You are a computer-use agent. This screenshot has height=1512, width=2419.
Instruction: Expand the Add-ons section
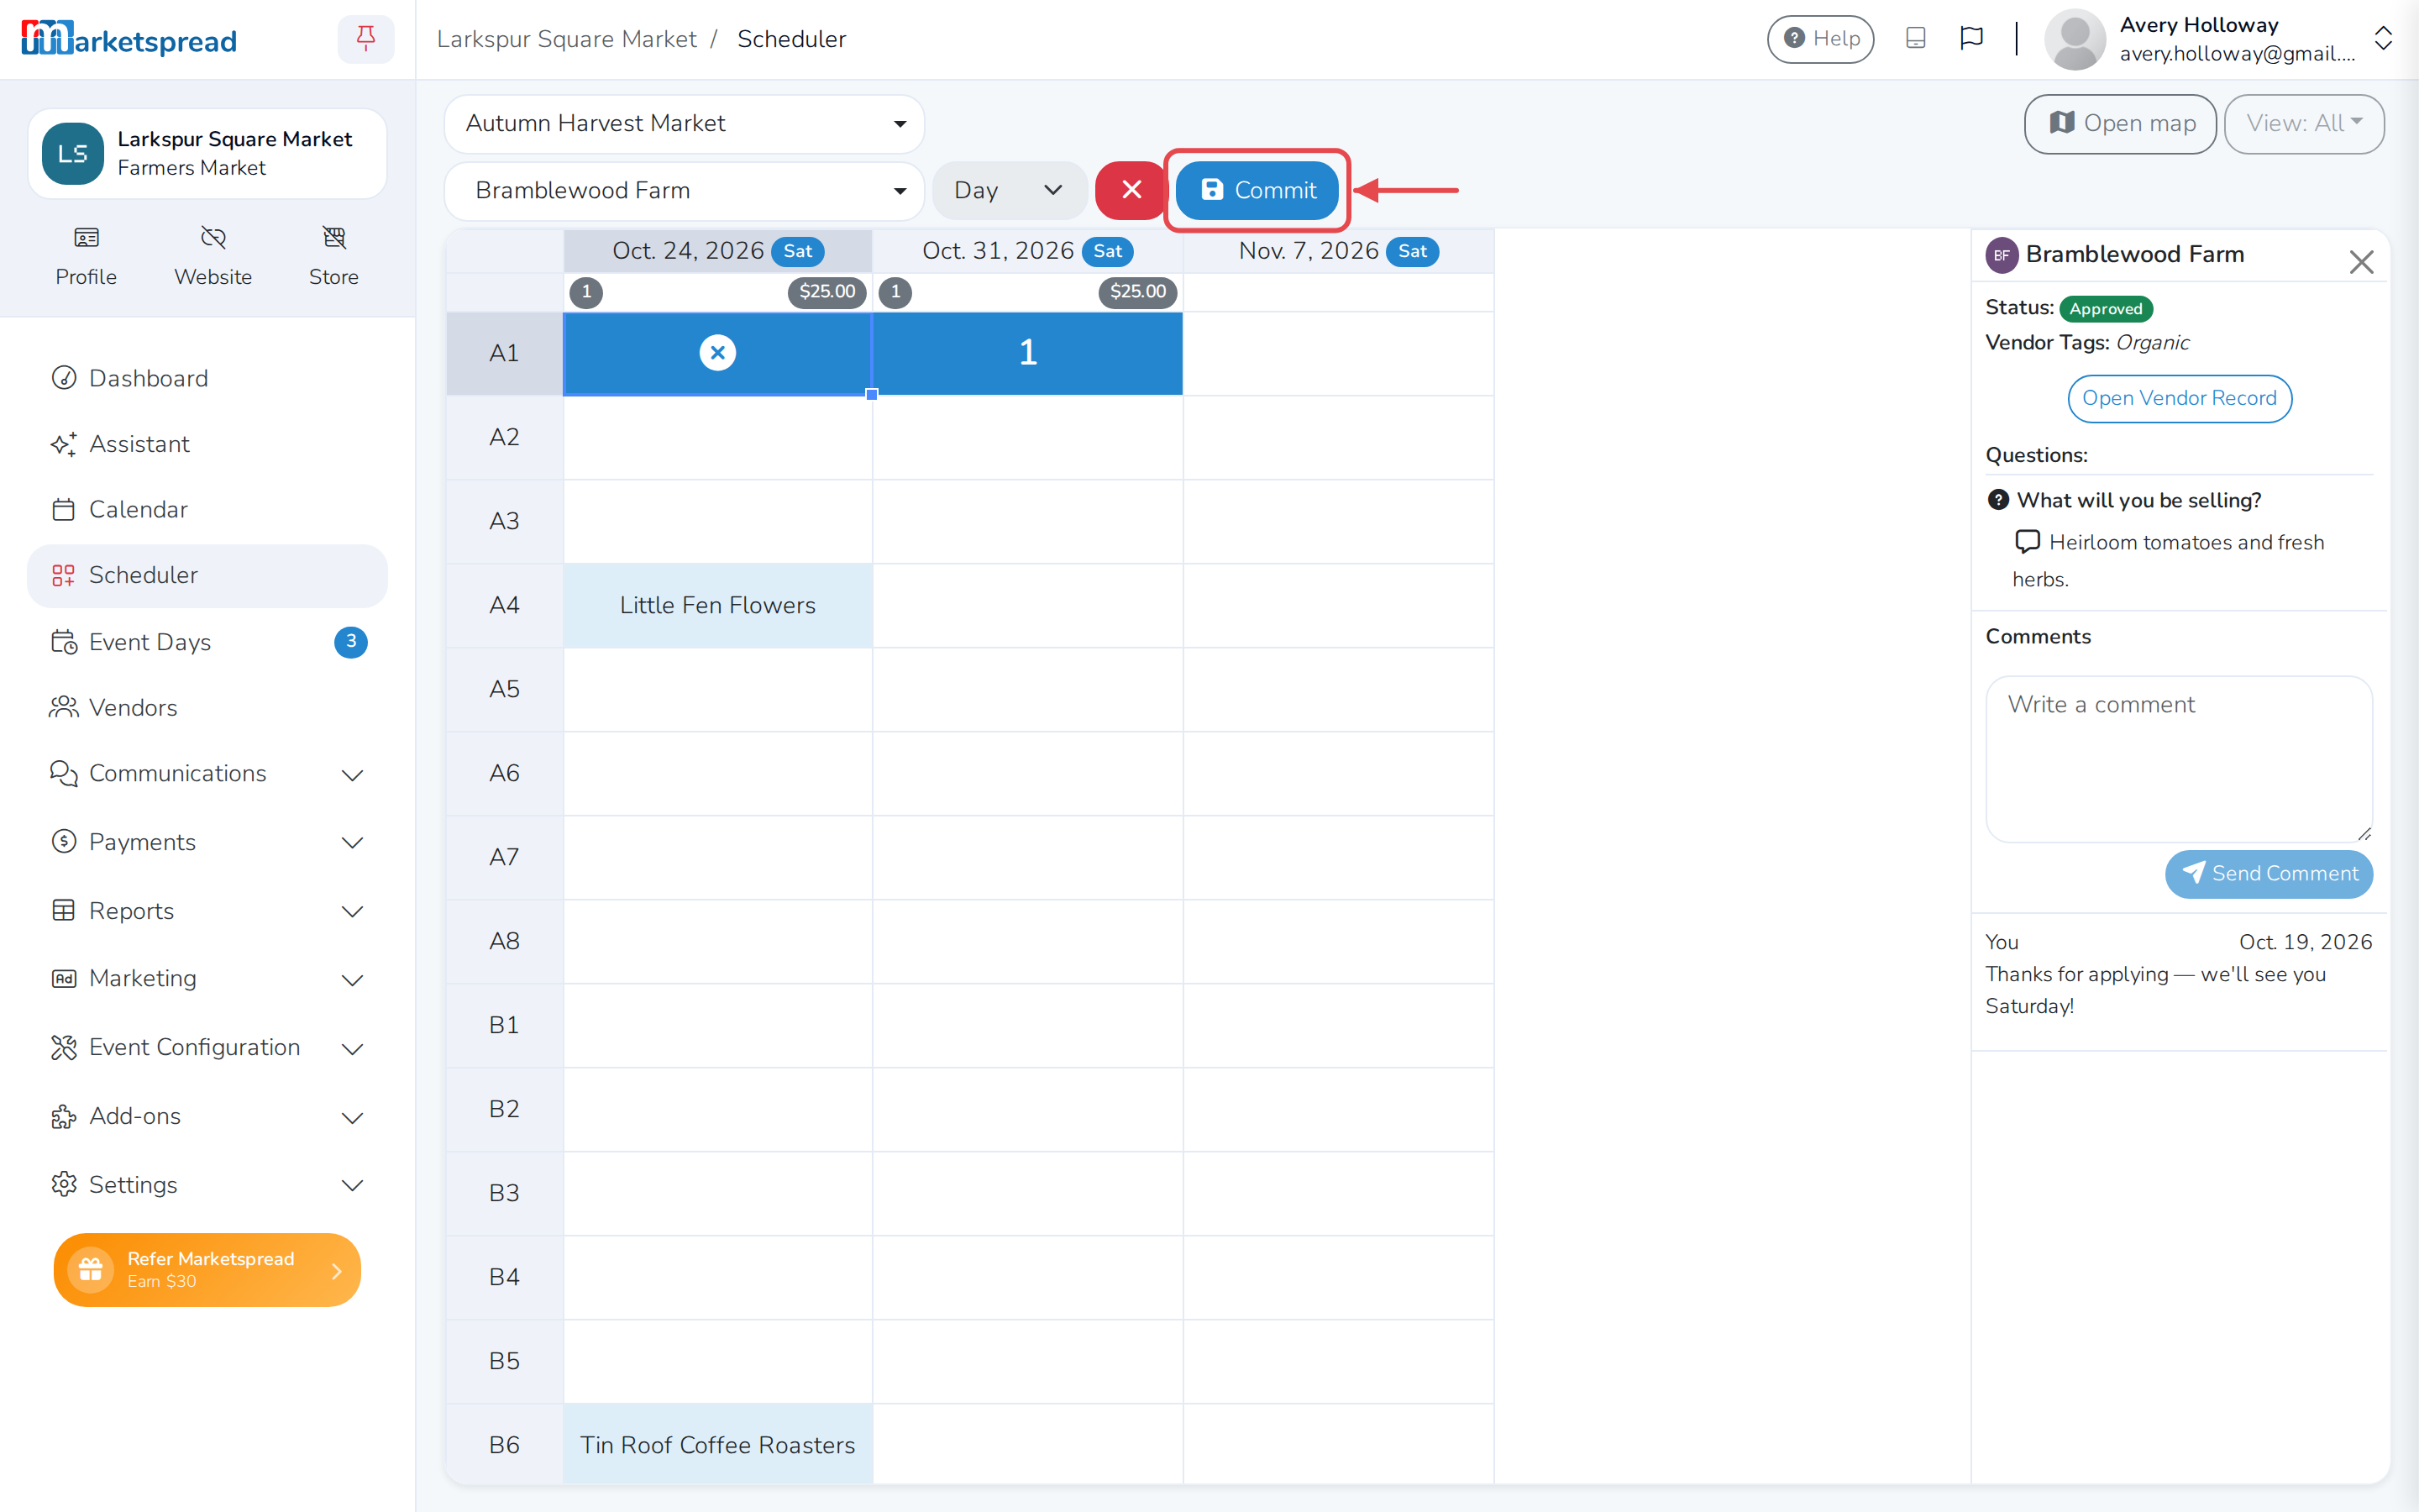[207, 1116]
